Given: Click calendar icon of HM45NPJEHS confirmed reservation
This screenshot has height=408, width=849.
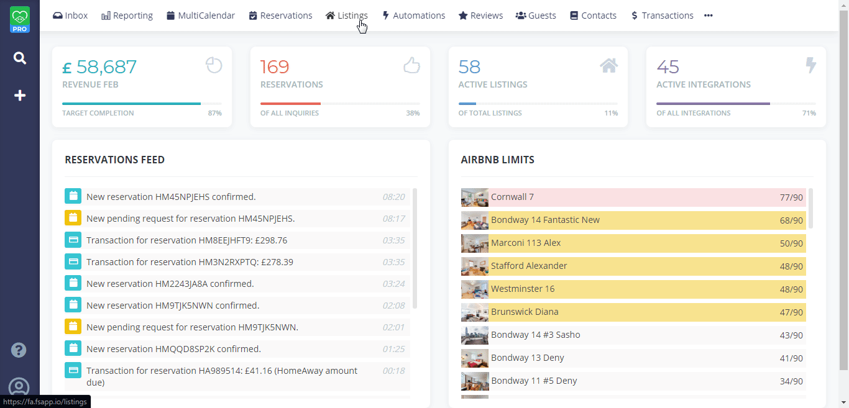Looking at the screenshot, I should [73, 196].
